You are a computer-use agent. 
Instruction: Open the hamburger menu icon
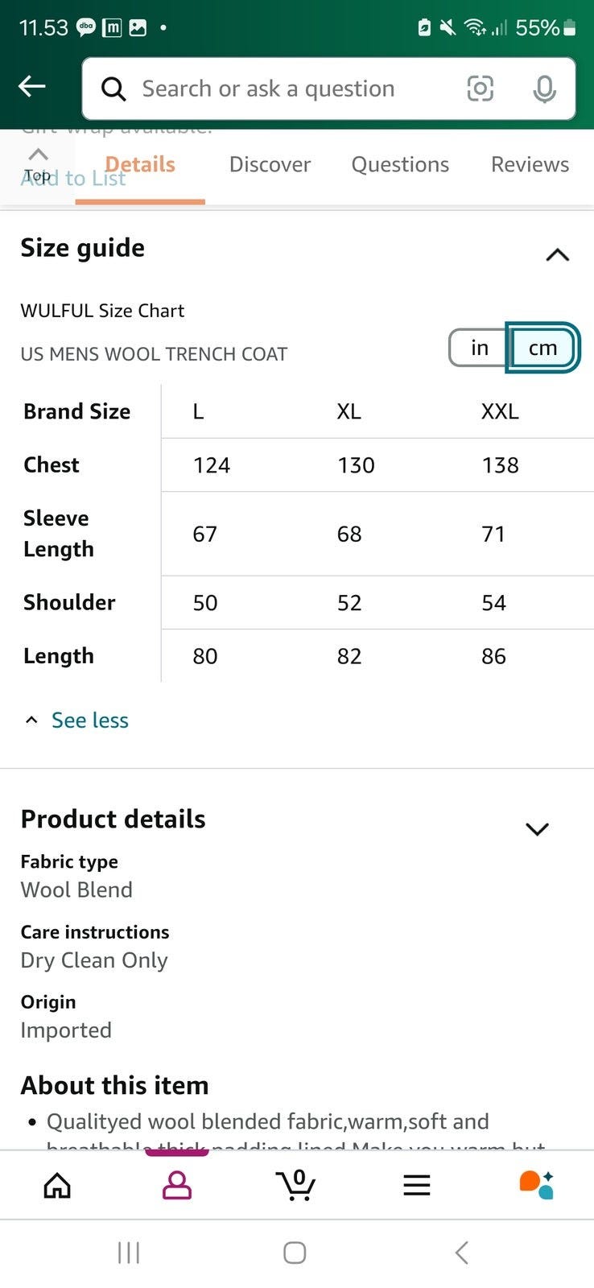pyautogui.click(x=416, y=1185)
